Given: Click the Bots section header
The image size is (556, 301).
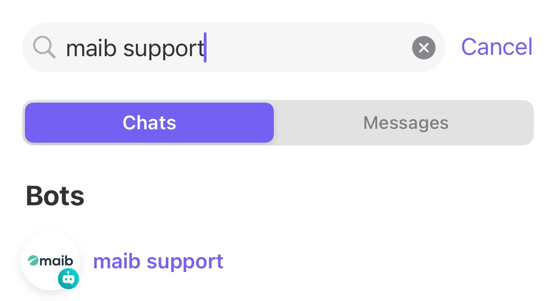Looking at the screenshot, I should tap(55, 196).
